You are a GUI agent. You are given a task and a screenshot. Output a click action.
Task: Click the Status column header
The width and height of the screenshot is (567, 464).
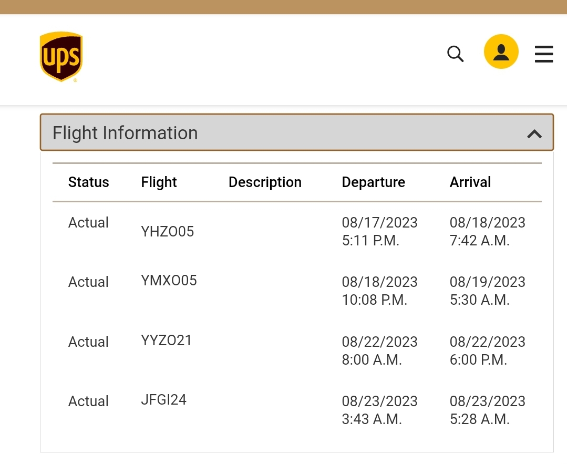pos(88,182)
